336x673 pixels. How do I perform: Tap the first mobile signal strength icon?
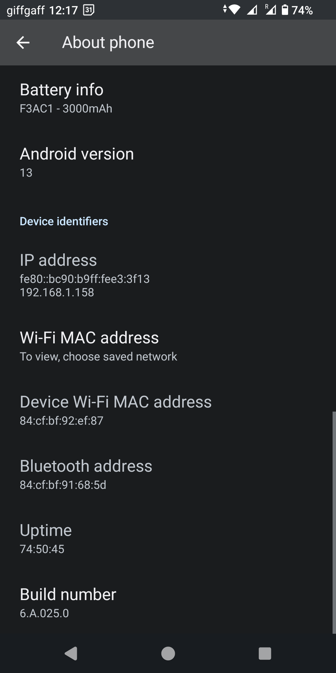point(252,10)
